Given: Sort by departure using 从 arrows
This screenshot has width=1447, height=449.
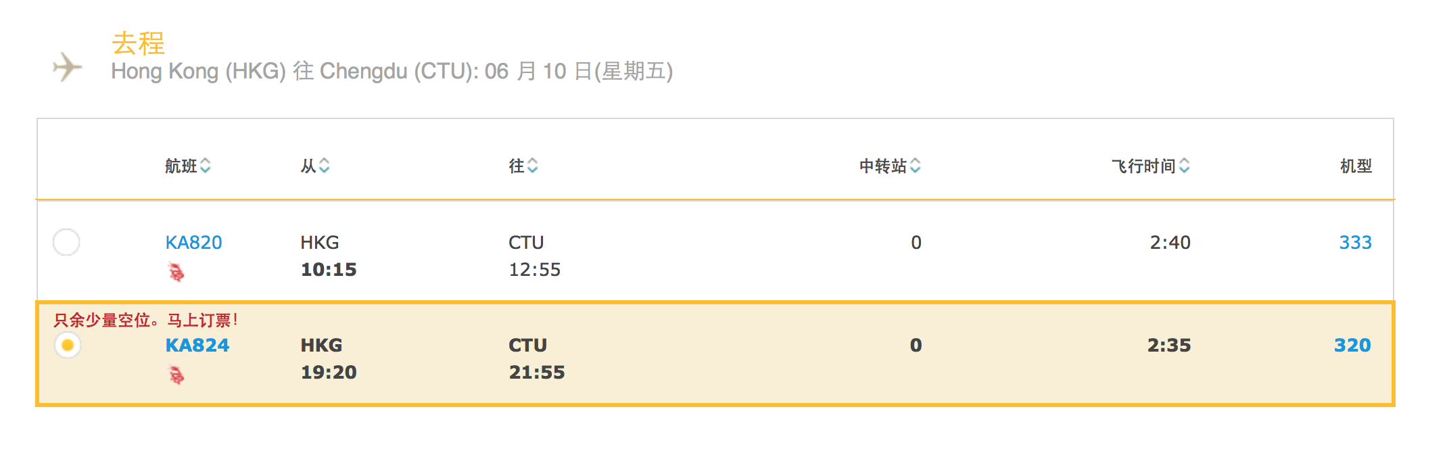Looking at the screenshot, I should 325,166.
